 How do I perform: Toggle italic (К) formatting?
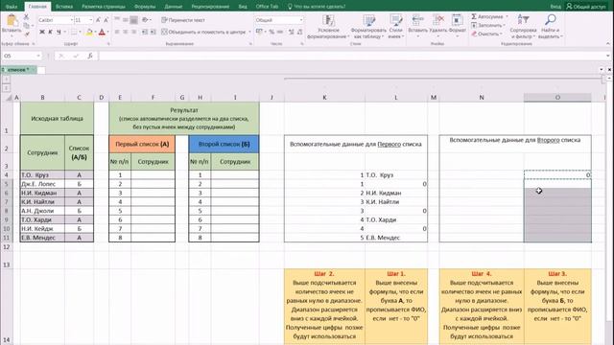(x=50, y=32)
